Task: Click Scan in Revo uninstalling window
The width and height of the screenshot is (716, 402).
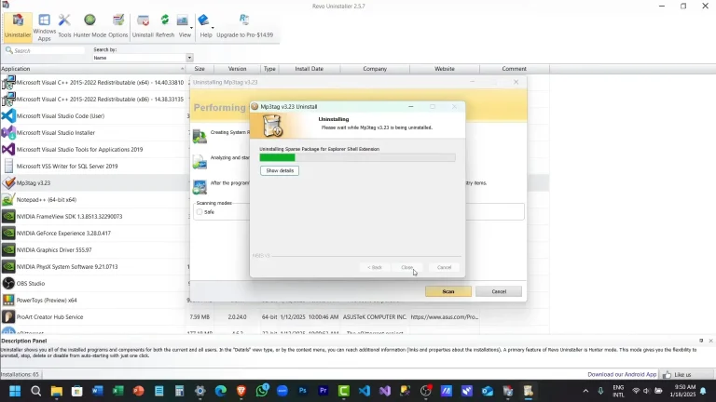Action: pyautogui.click(x=448, y=291)
